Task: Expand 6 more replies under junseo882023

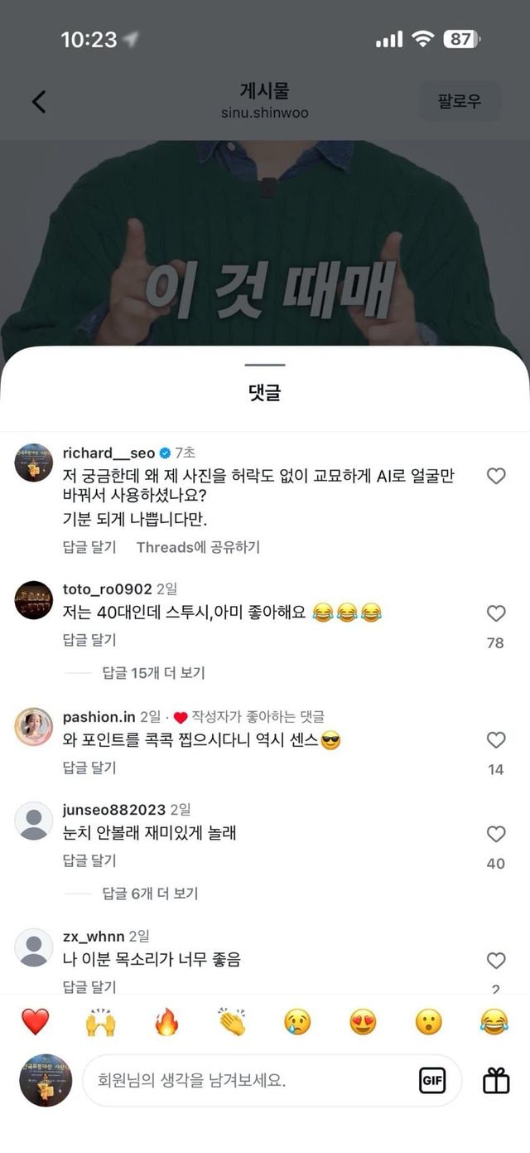Action: [x=150, y=894]
